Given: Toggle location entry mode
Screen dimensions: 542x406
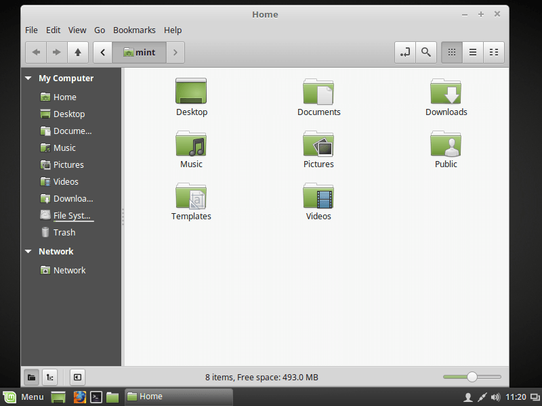Looking at the screenshot, I should point(405,53).
